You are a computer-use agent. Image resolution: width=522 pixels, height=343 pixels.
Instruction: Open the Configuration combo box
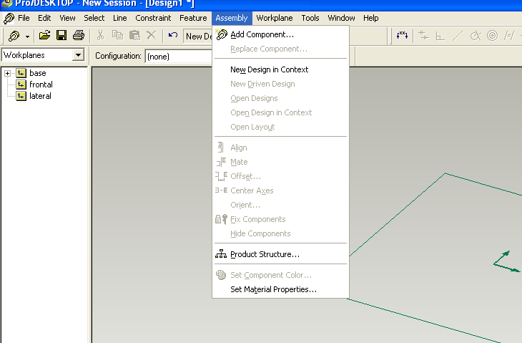[x=179, y=56]
